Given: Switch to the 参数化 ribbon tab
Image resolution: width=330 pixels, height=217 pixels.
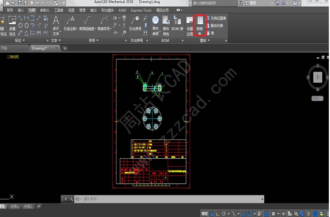Looking at the screenshot, I should (x=45, y=10).
